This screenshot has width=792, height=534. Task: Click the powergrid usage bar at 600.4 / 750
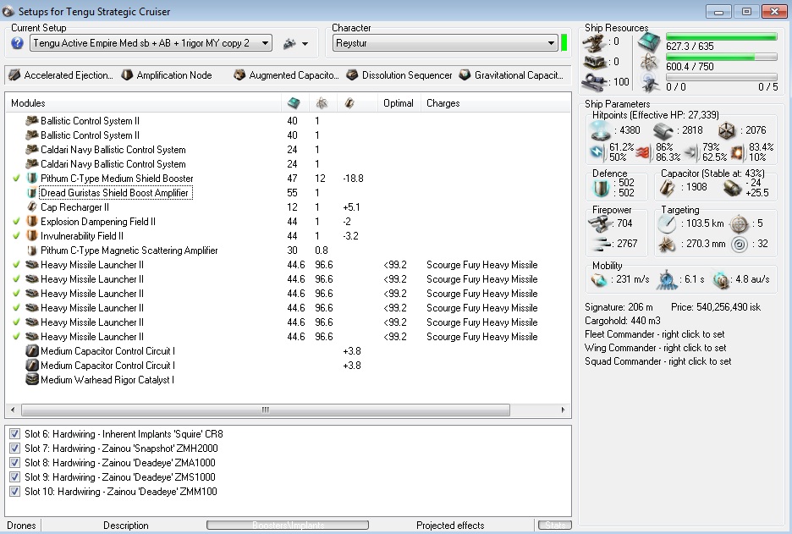(x=721, y=57)
